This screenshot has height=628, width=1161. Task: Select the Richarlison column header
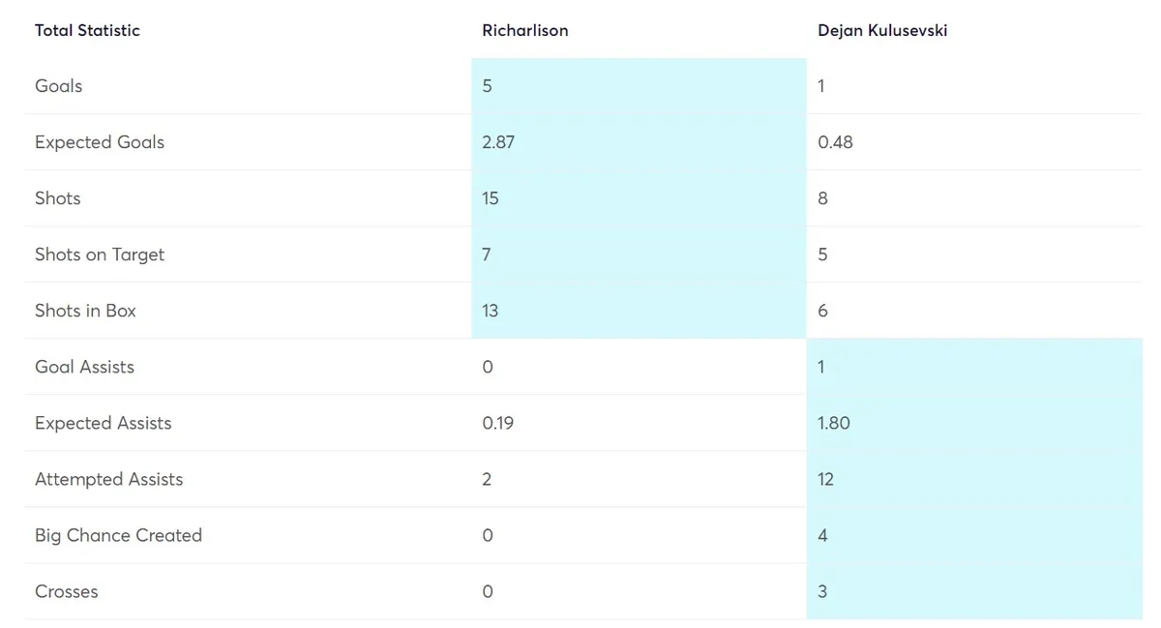[x=525, y=30]
